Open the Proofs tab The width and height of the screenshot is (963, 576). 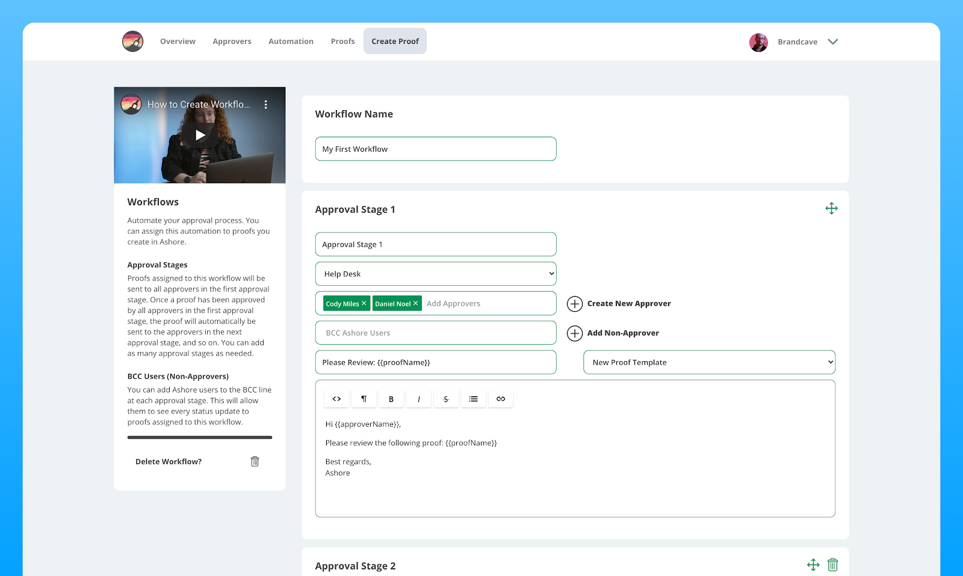coord(342,42)
